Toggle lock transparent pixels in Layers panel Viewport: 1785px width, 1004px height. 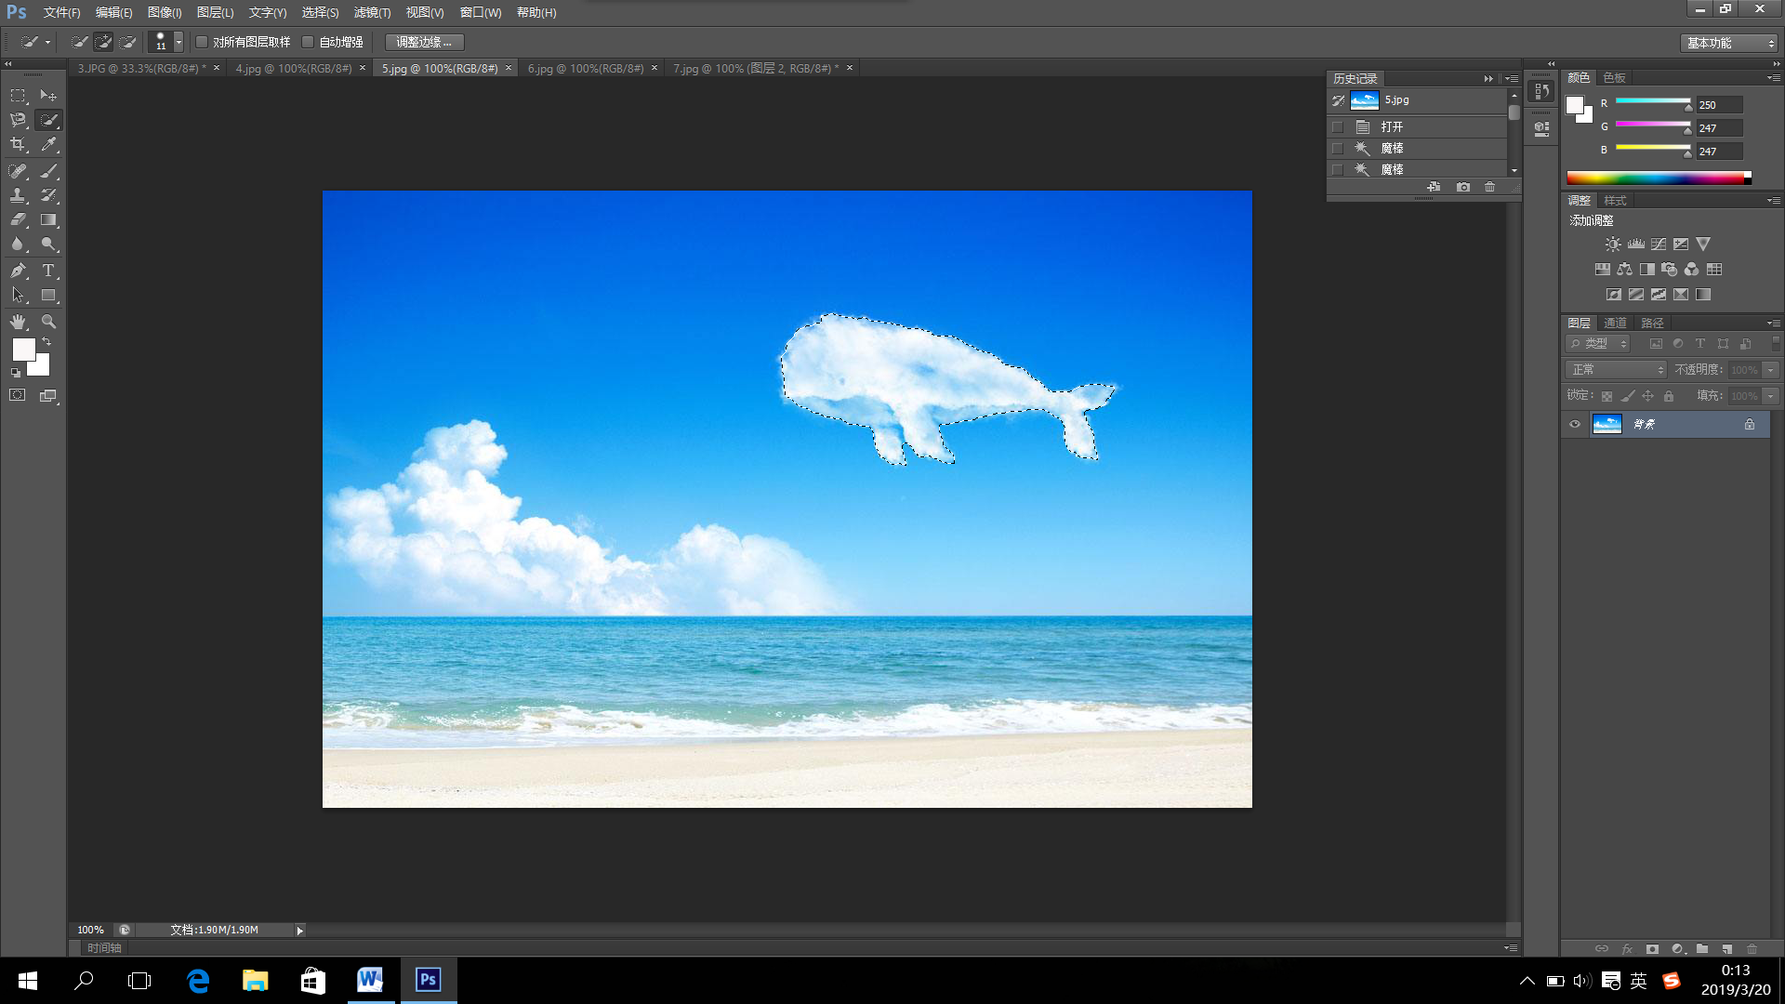tap(1606, 396)
